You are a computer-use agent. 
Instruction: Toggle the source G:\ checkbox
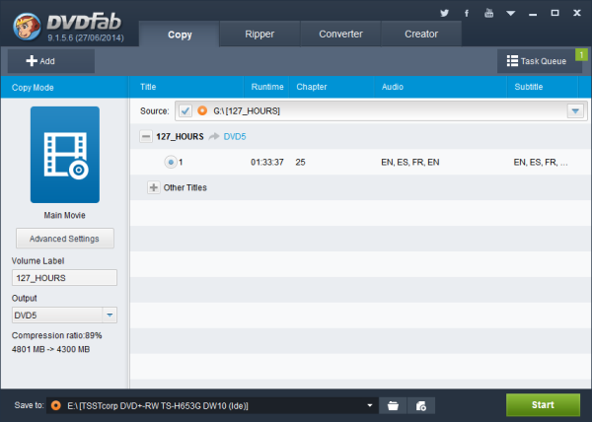click(x=185, y=110)
